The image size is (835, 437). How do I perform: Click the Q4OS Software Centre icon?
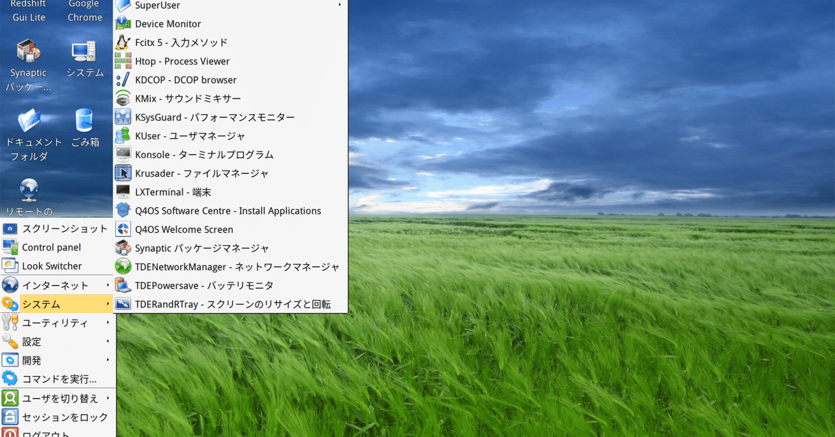click(x=123, y=211)
